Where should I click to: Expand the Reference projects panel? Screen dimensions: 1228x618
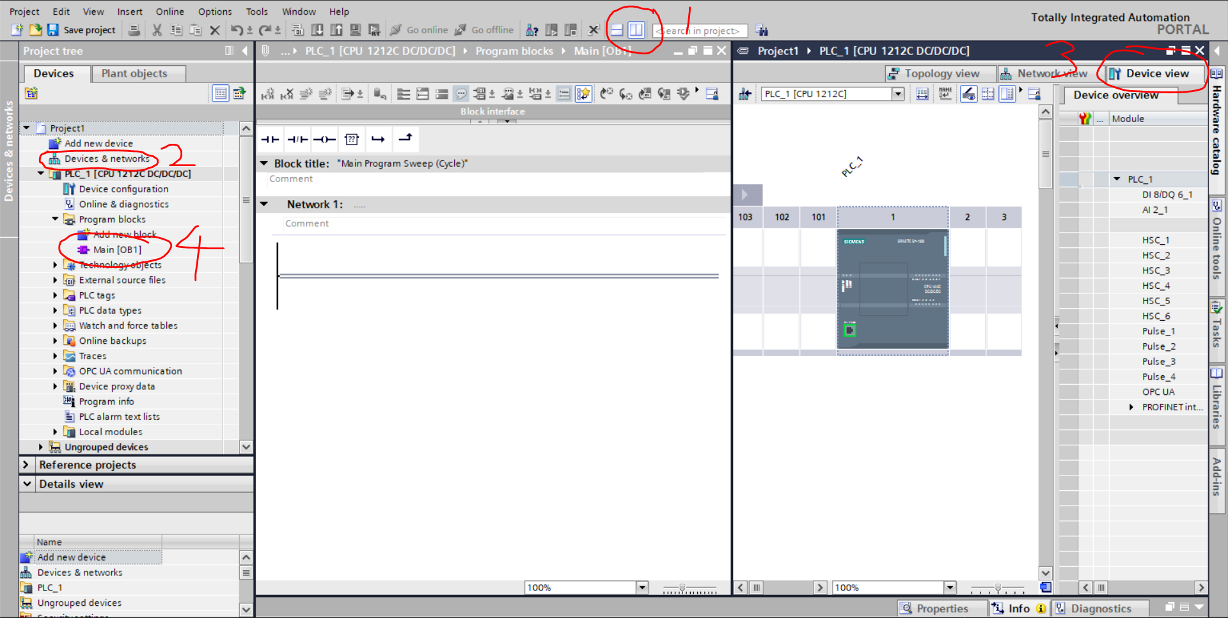(x=26, y=465)
